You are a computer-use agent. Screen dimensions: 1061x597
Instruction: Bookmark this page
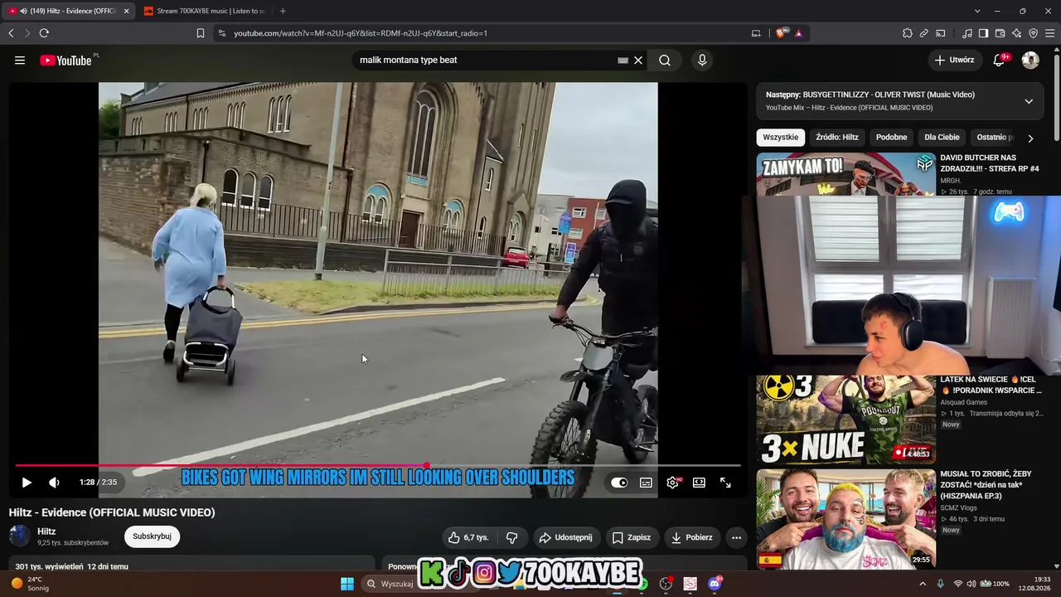click(201, 33)
